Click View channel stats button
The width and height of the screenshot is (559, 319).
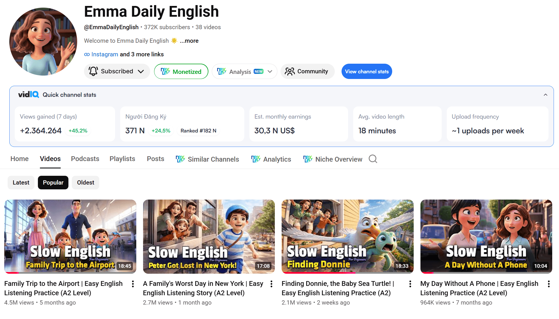tap(367, 71)
